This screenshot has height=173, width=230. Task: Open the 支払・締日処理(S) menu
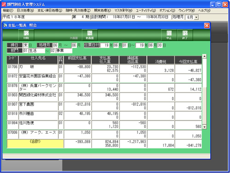click(50, 11)
